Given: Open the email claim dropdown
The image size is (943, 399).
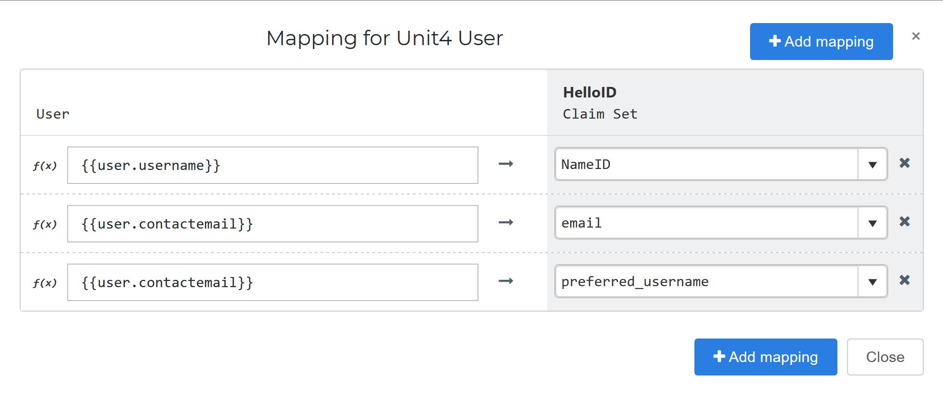Looking at the screenshot, I should [x=872, y=223].
